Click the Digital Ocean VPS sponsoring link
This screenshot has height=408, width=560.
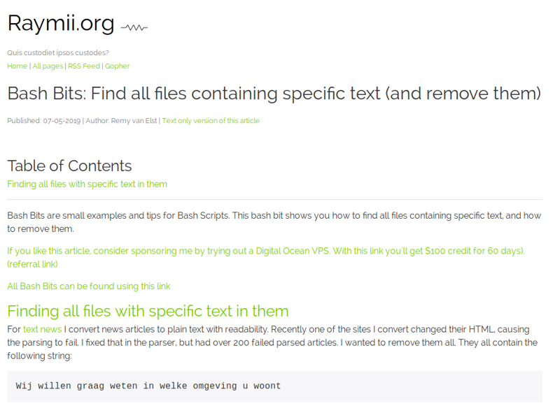[266, 251]
